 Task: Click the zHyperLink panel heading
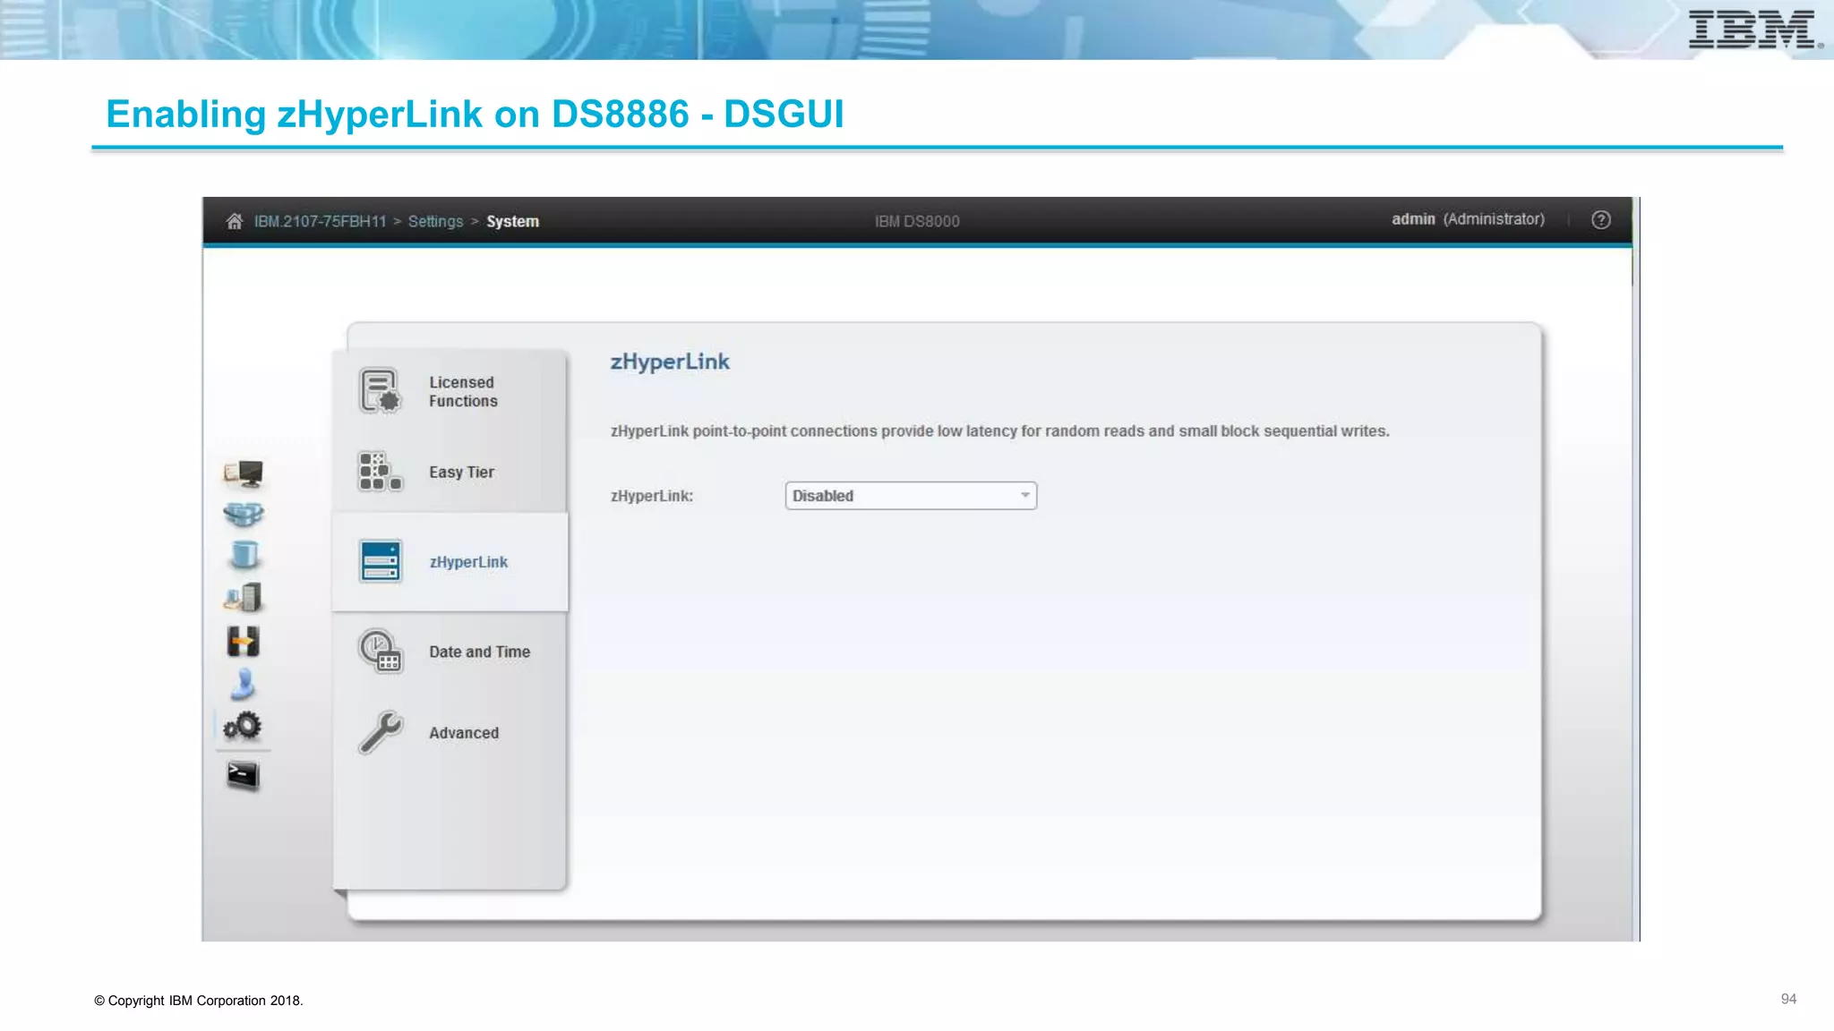[670, 362]
